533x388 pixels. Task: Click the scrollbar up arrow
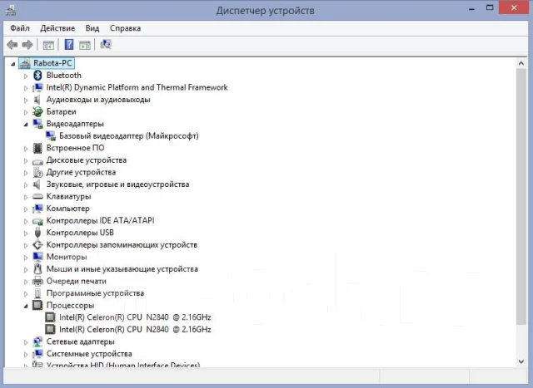click(x=521, y=63)
